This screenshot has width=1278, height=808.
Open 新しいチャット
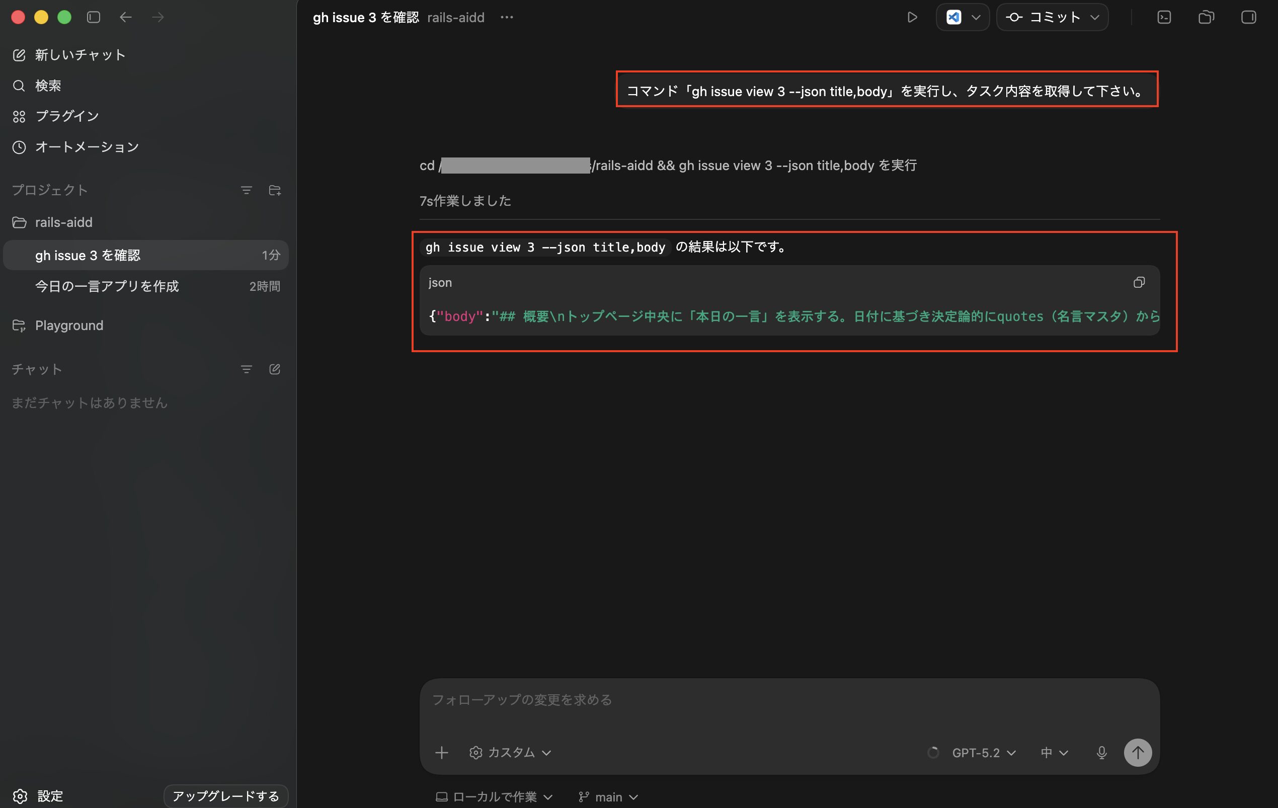click(79, 55)
